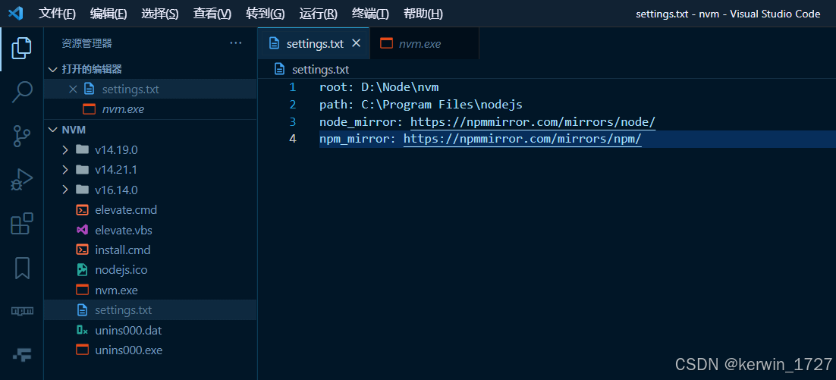Expand the v14.21.1 folder chevron
This screenshot has width=836, height=380.
coord(65,170)
